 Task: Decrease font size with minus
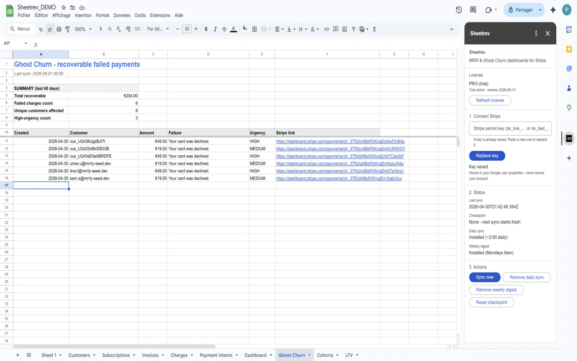coord(178,29)
